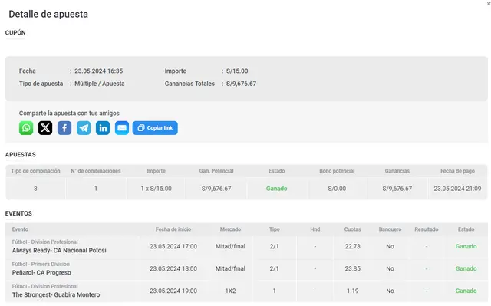The width and height of the screenshot is (491, 306).
Task: Select the Peñarol- CA Progreso event
Action: click(x=41, y=272)
